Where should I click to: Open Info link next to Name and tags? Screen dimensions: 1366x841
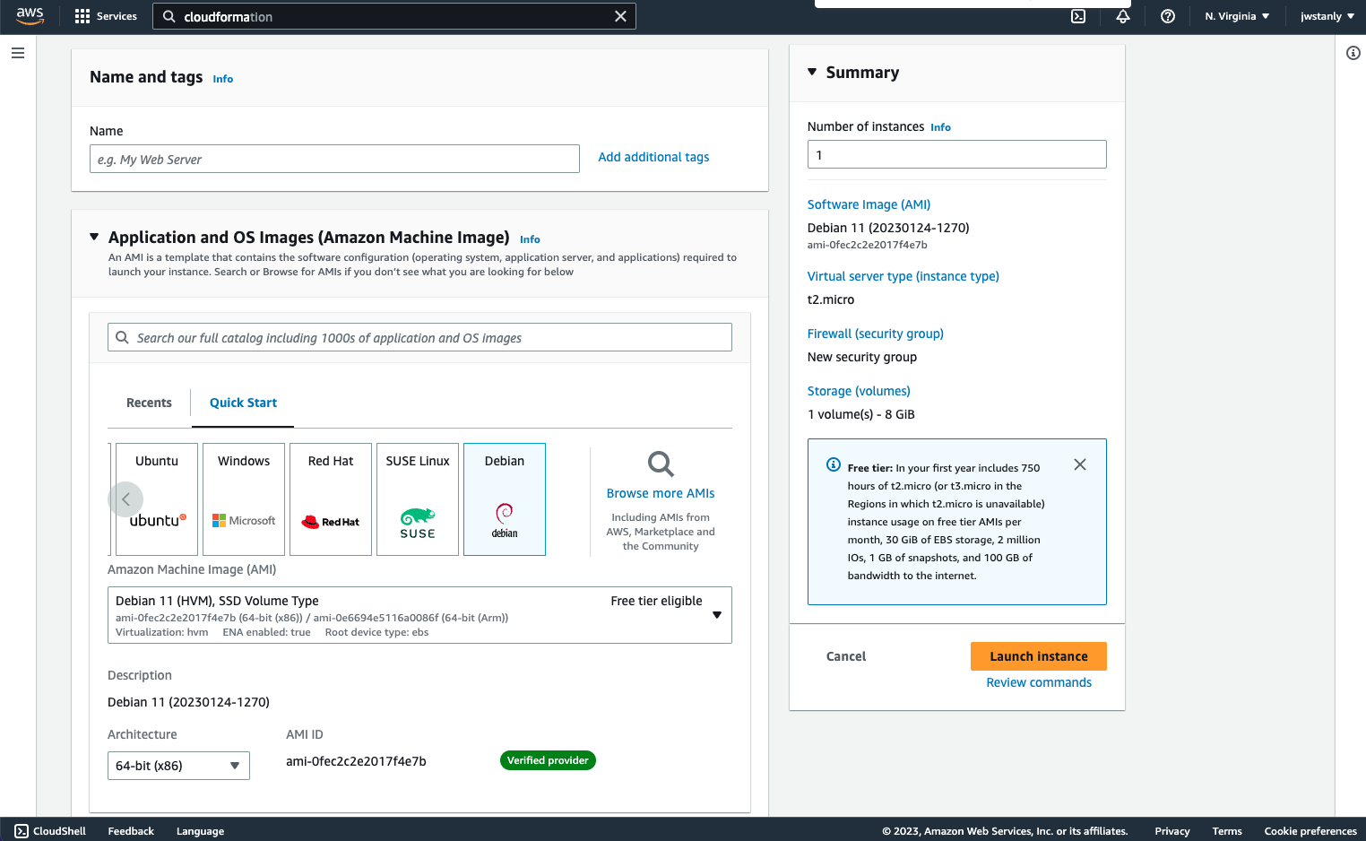tap(223, 79)
